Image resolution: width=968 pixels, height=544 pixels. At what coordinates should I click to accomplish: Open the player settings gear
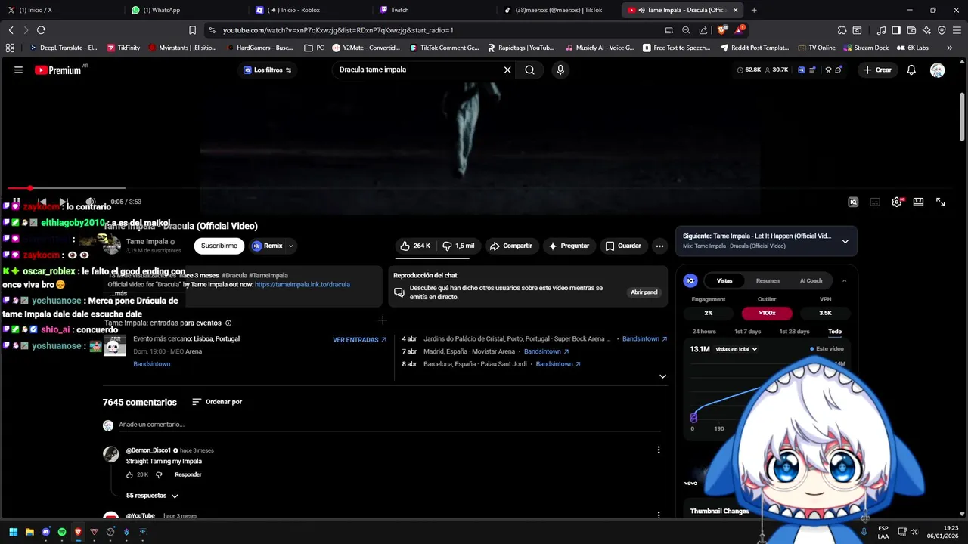point(897,202)
